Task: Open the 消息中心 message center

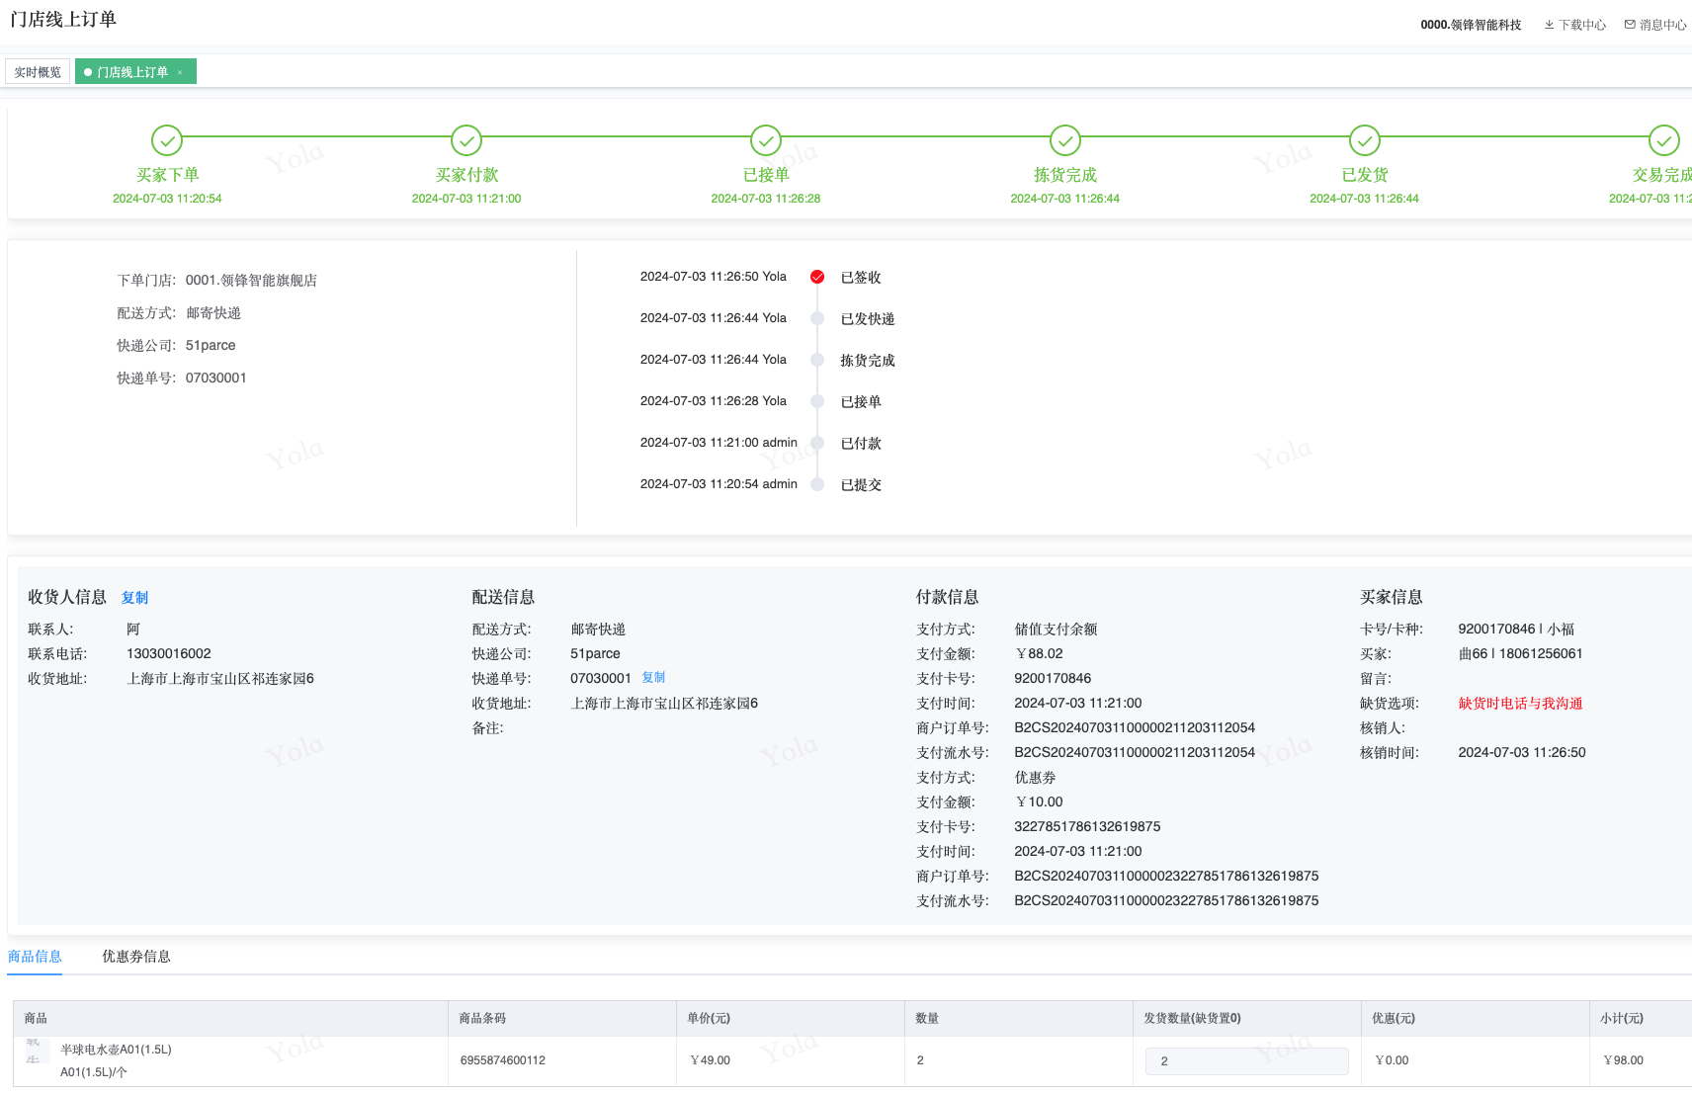Action: click(x=1655, y=25)
